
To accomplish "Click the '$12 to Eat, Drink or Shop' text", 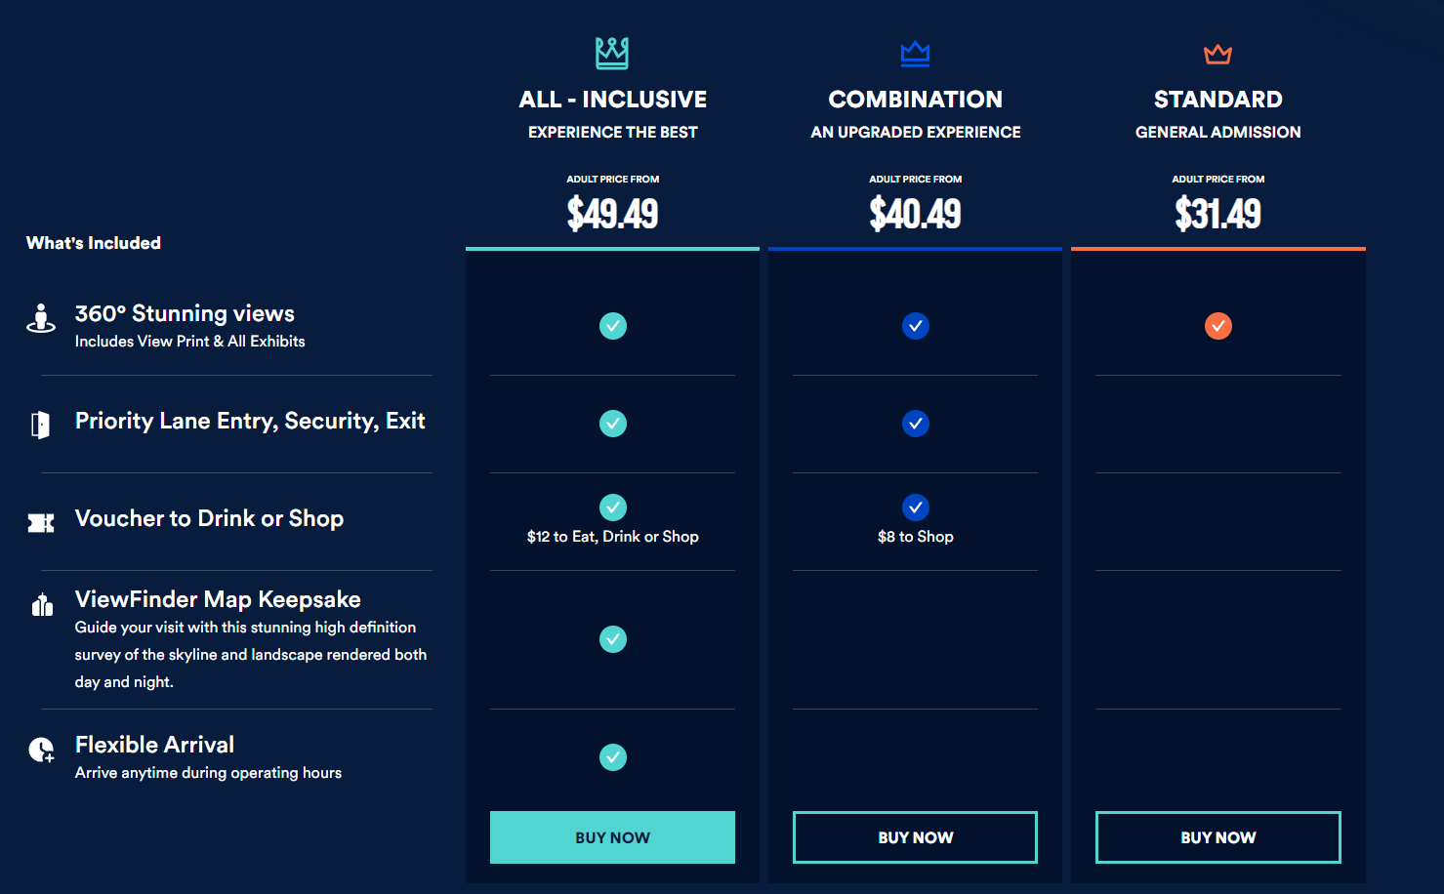I will point(612,537).
